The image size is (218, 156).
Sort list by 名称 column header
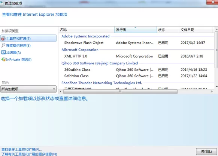click(86, 30)
